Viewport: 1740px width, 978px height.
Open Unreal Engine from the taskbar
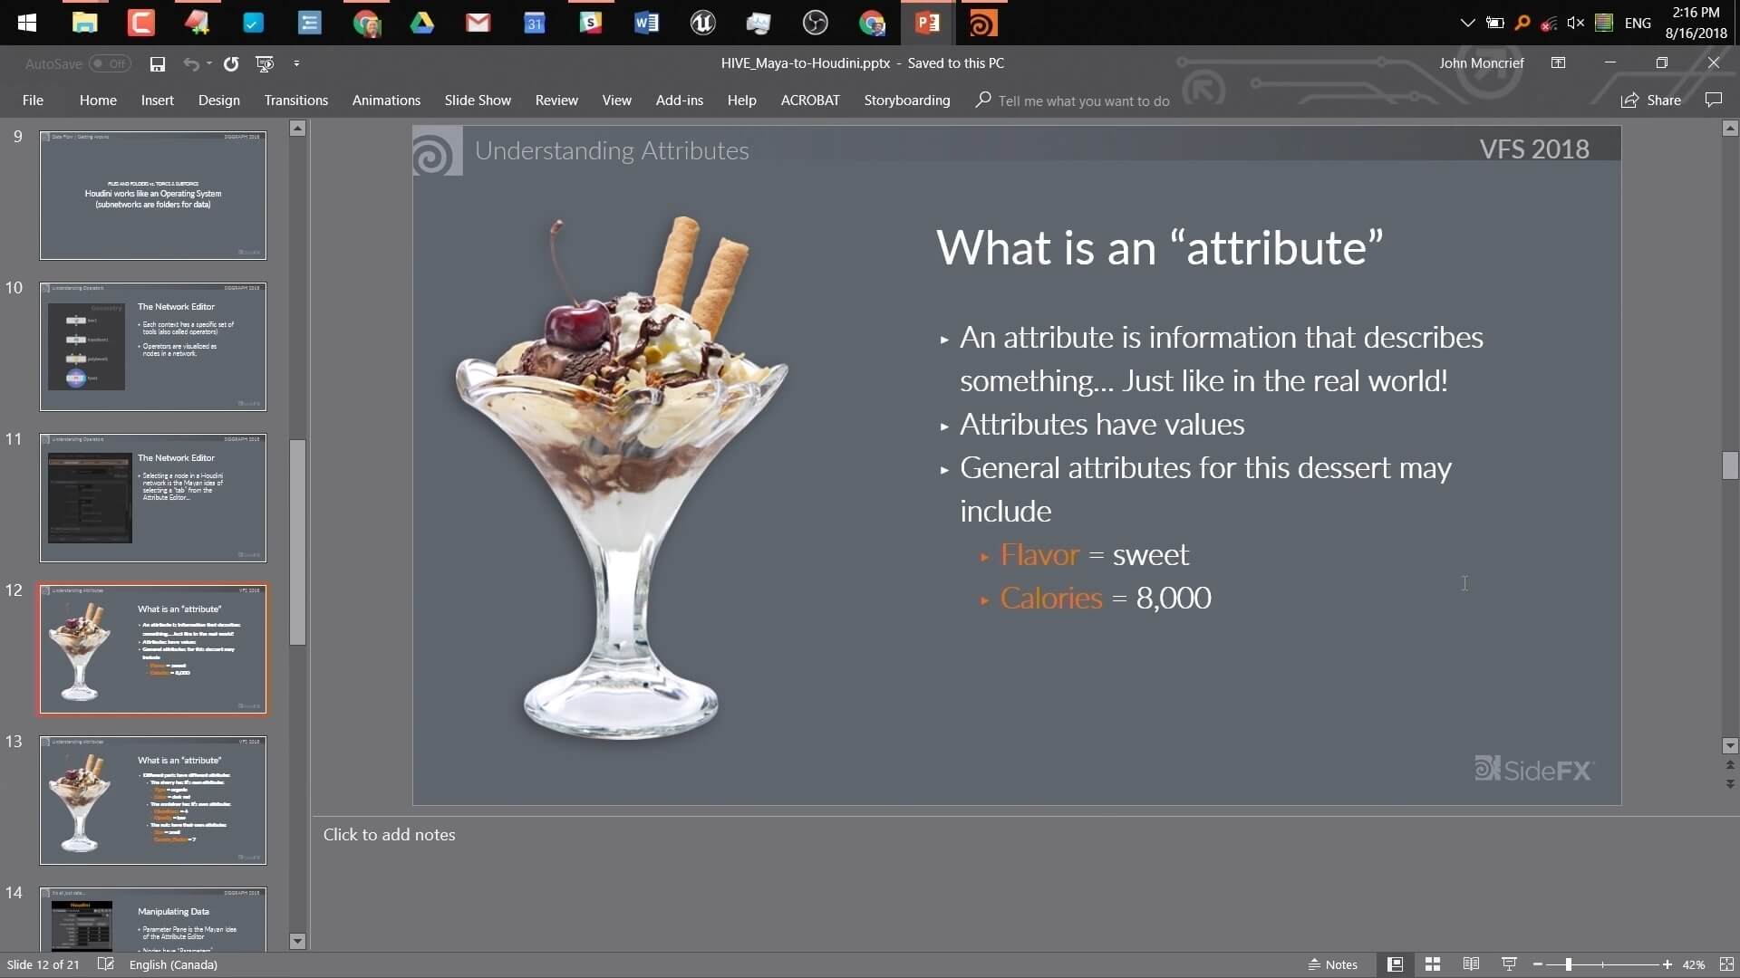click(x=702, y=23)
